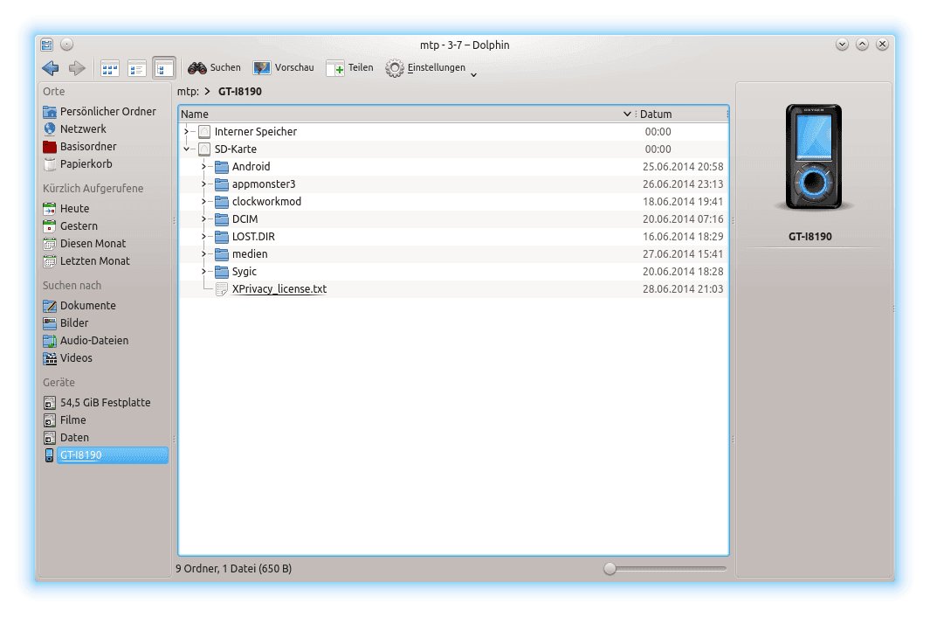
Task: Open the Einstellungen settings menu
Action: [x=425, y=67]
